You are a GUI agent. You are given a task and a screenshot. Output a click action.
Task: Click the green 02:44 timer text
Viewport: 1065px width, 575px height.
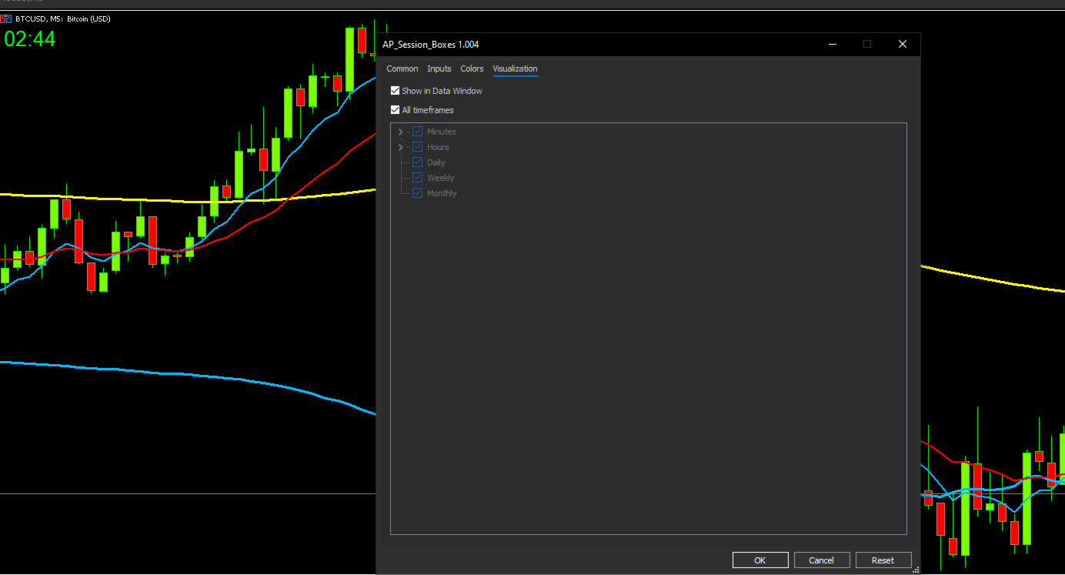click(30, 39)
